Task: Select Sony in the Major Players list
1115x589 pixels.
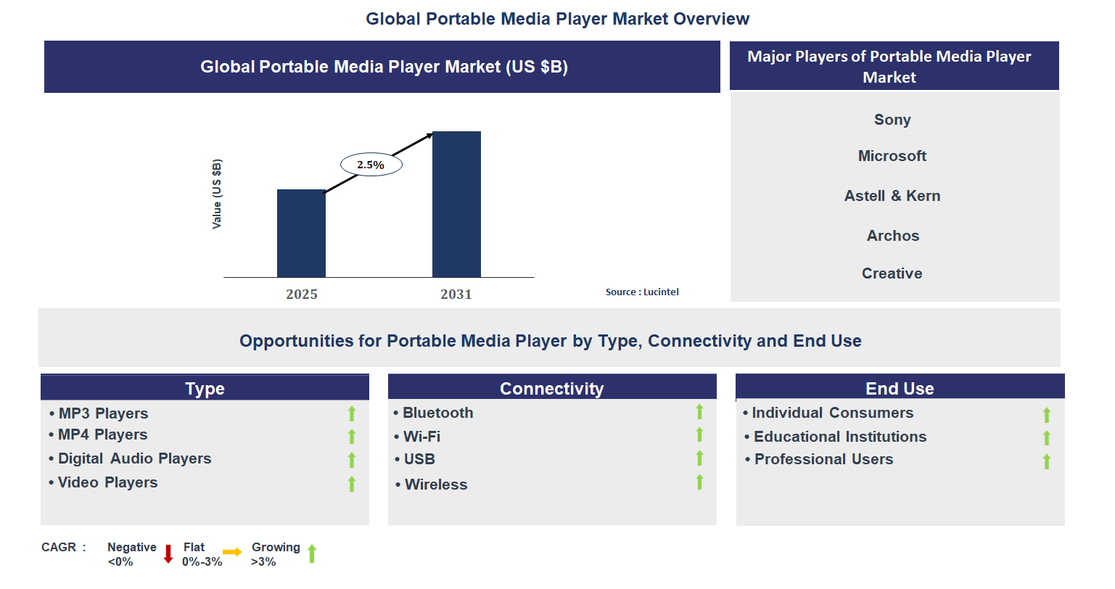Action: 892,119
